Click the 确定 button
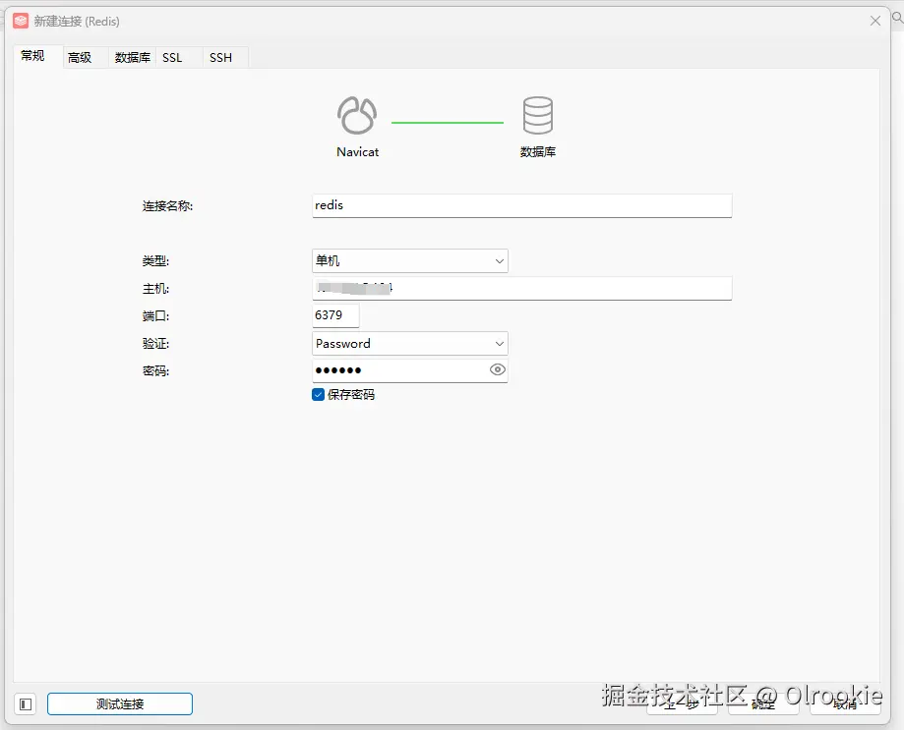The height and width of the screenshot is (730, 904). pos(763,704)
